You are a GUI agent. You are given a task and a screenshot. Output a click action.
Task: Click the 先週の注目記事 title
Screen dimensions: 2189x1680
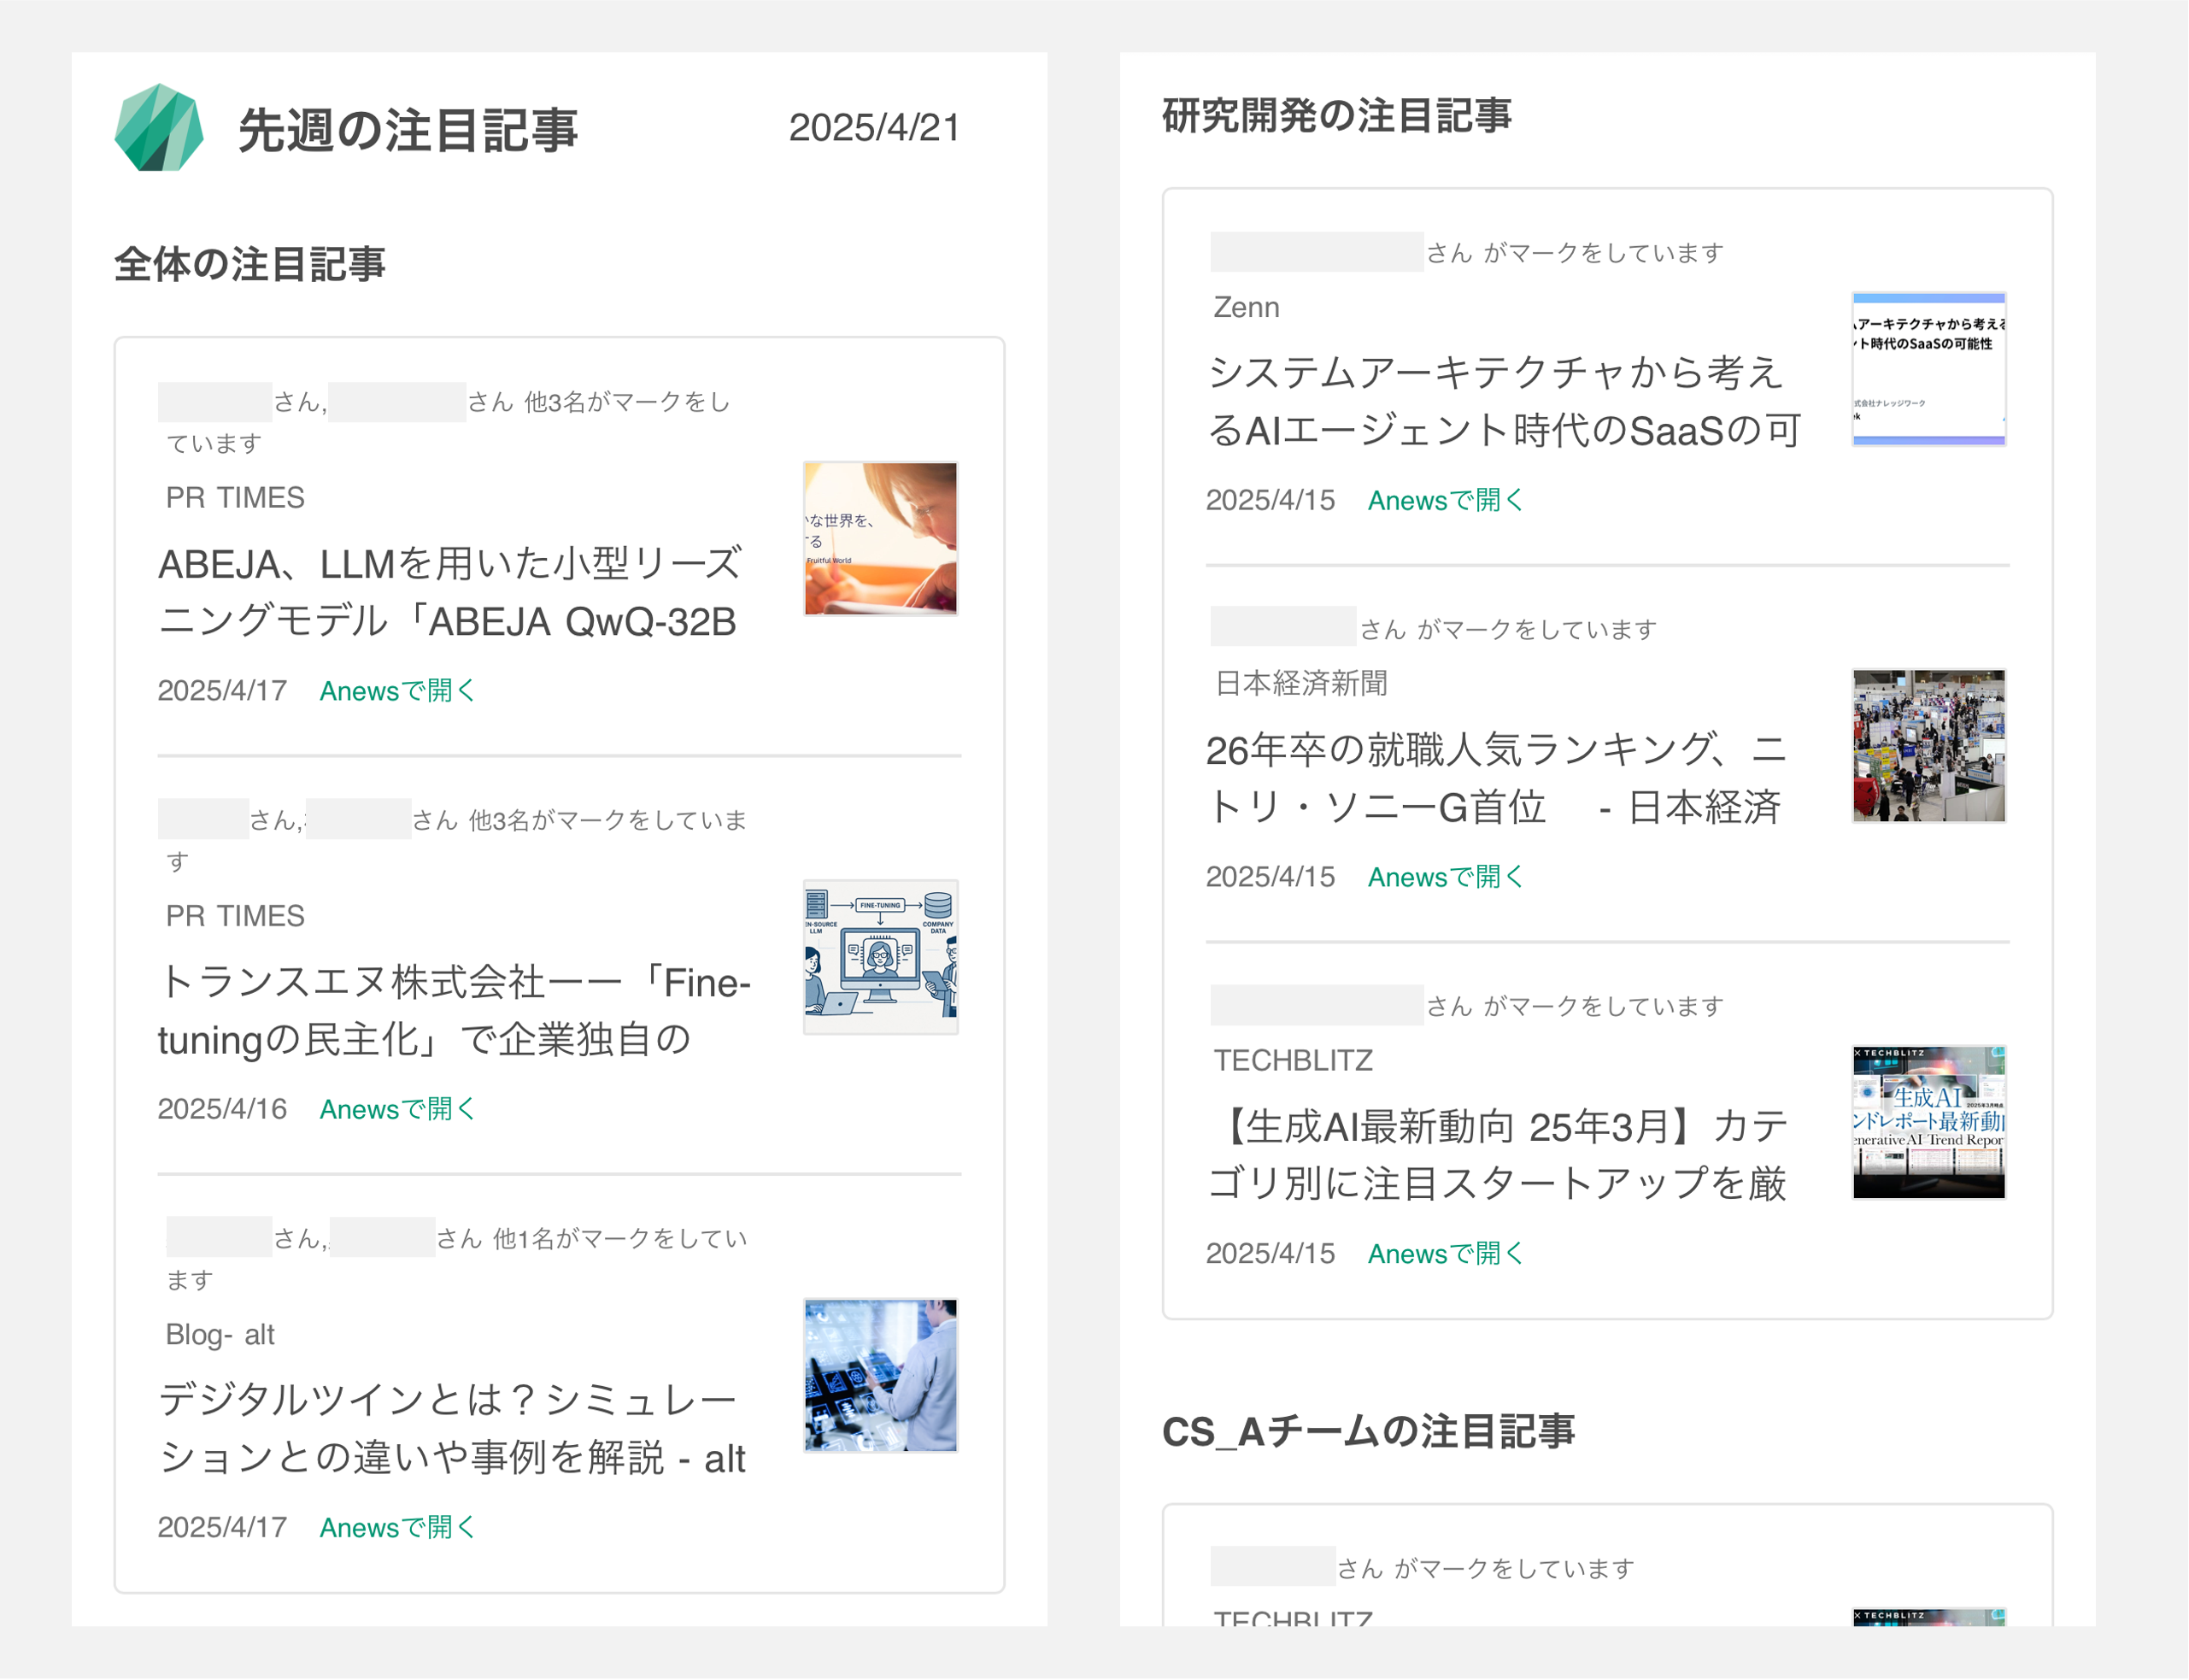pos(408,130)
